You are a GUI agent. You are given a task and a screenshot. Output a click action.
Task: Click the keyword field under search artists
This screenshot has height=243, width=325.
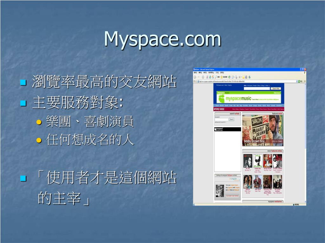click(x=222, y=119)
